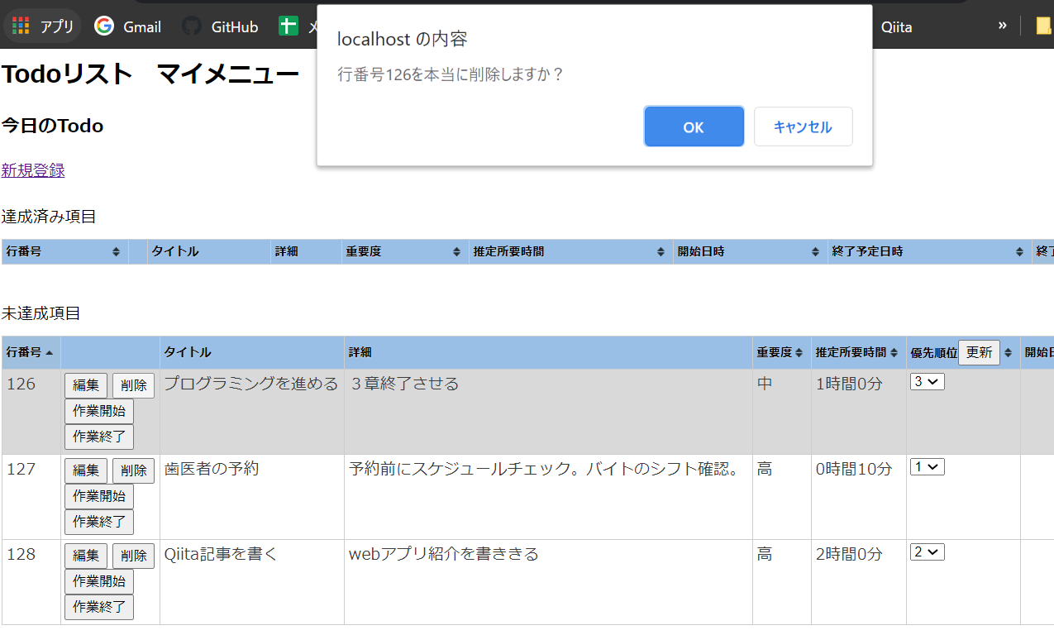Click 今日のTodo heading

(x=52, y=126)
